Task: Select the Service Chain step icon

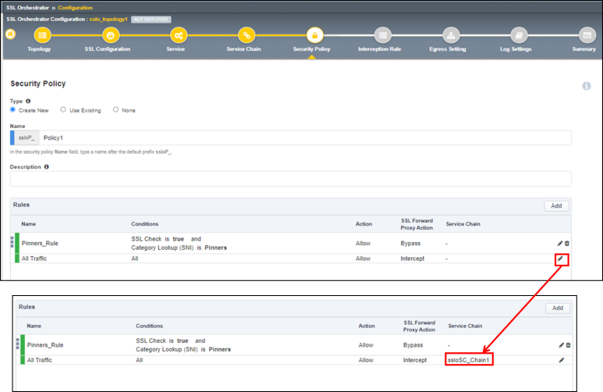Action: pyautogui.click(x=247, y=35)
